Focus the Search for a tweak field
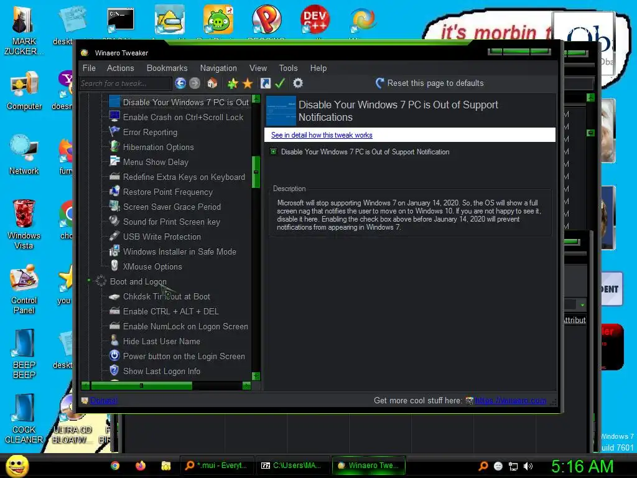Viewport: 637px width, 478px height. click(126, 83)
